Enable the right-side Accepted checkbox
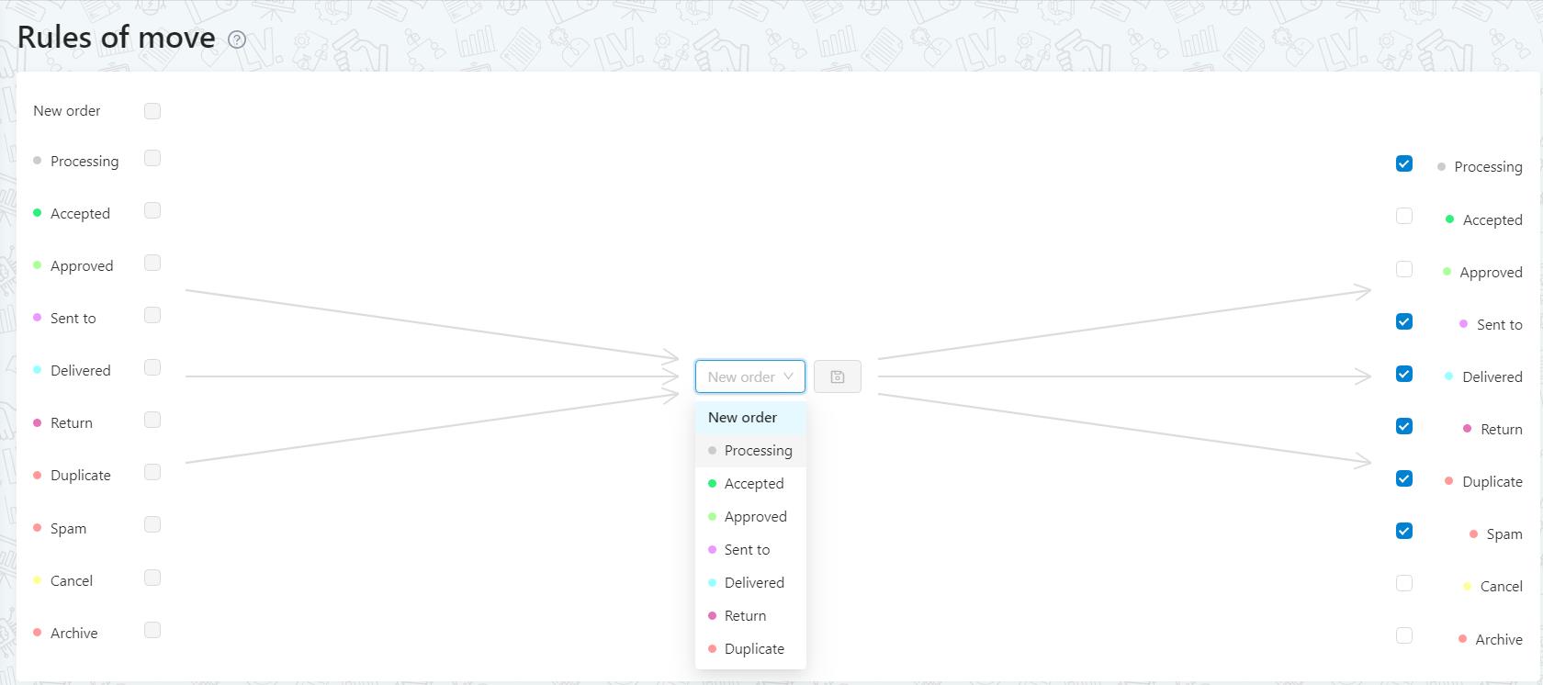 tap(1404, 216)
